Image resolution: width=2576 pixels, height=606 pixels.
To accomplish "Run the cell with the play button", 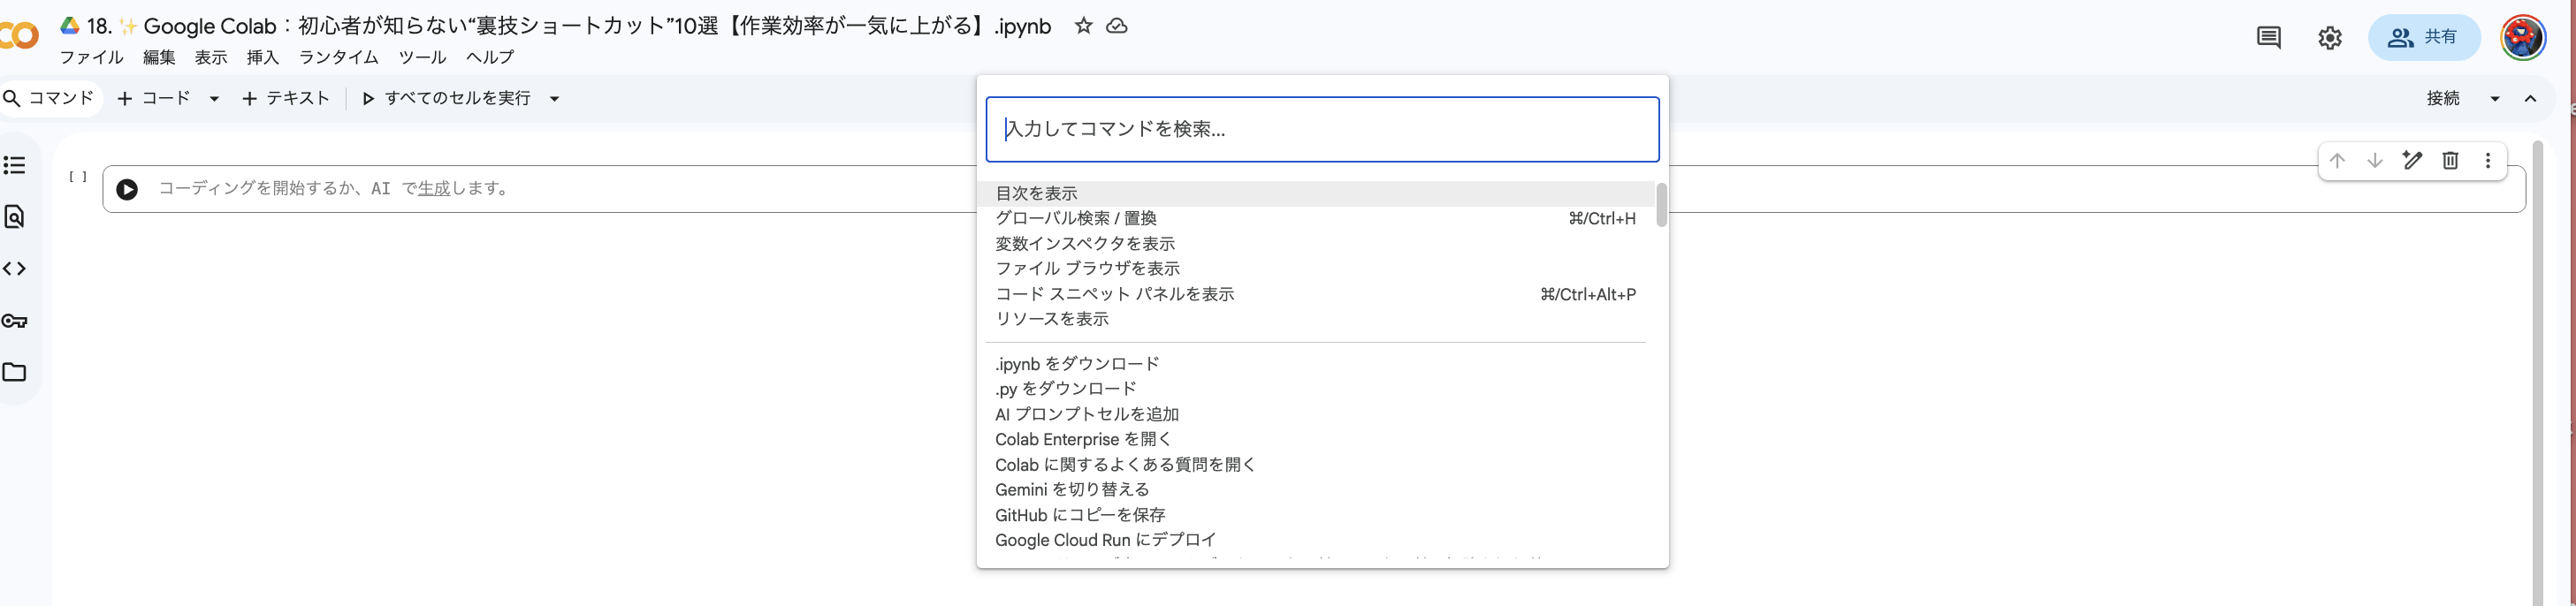I will coord(127,189).
